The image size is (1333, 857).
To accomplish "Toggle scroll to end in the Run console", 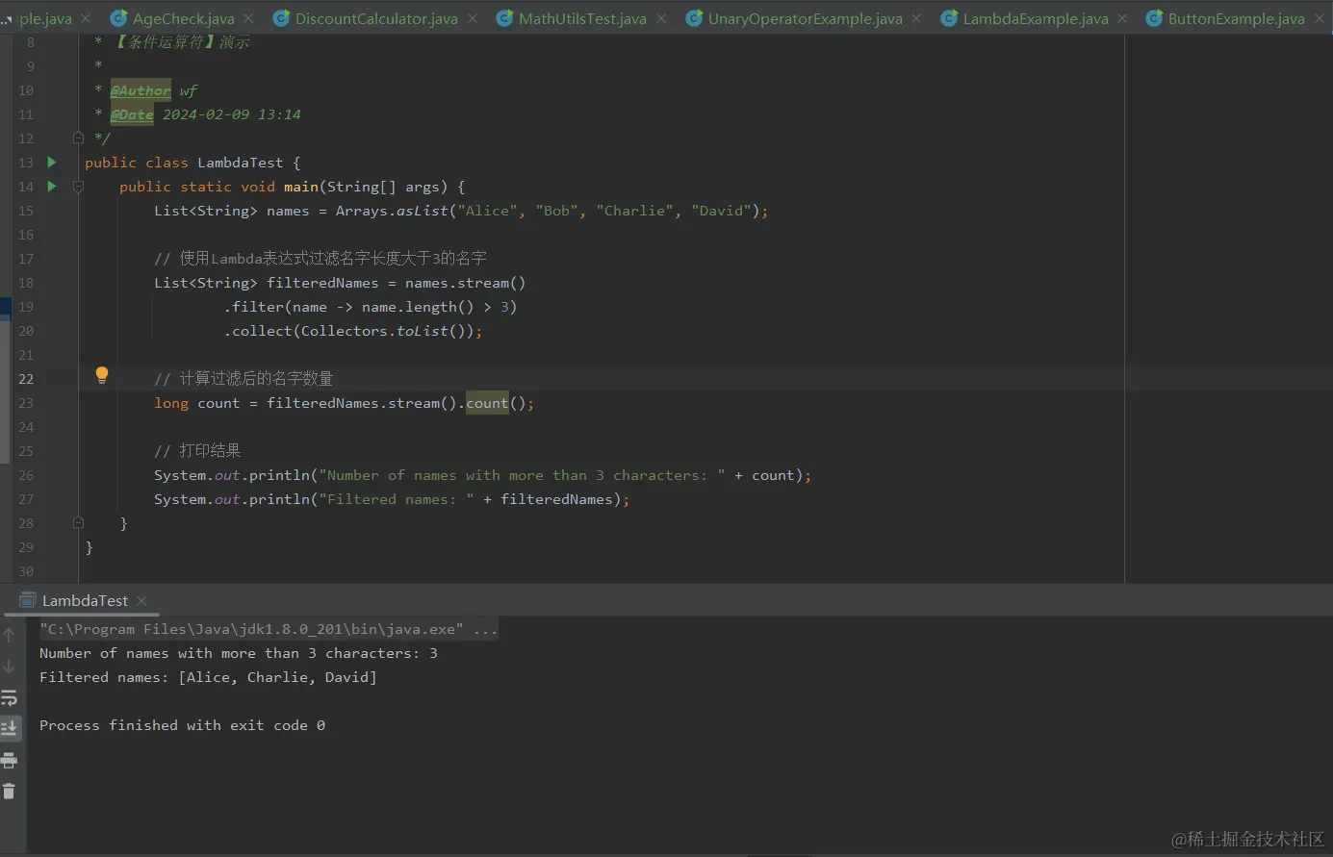I will [x=9, y=728].
